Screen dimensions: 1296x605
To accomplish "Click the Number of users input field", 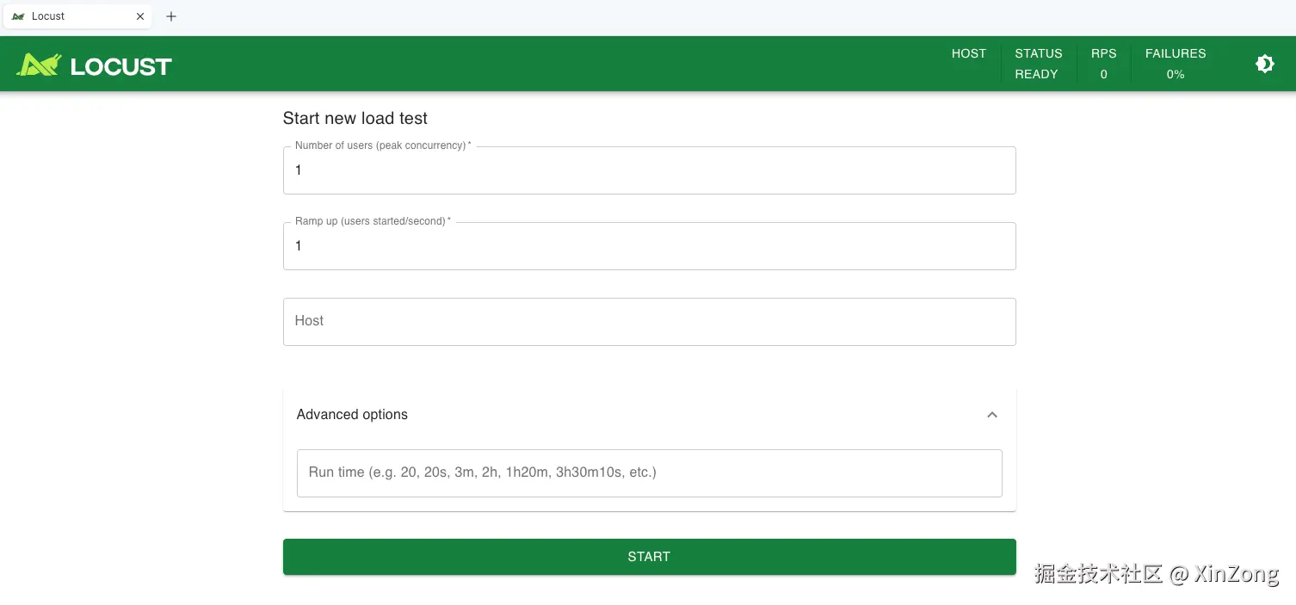I will [649, 170].
